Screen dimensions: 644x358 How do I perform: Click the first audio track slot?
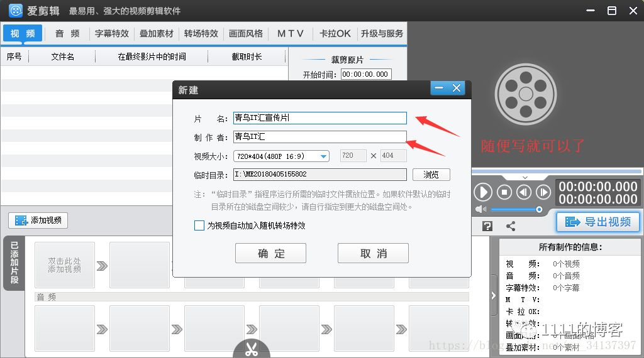[65, 328]
